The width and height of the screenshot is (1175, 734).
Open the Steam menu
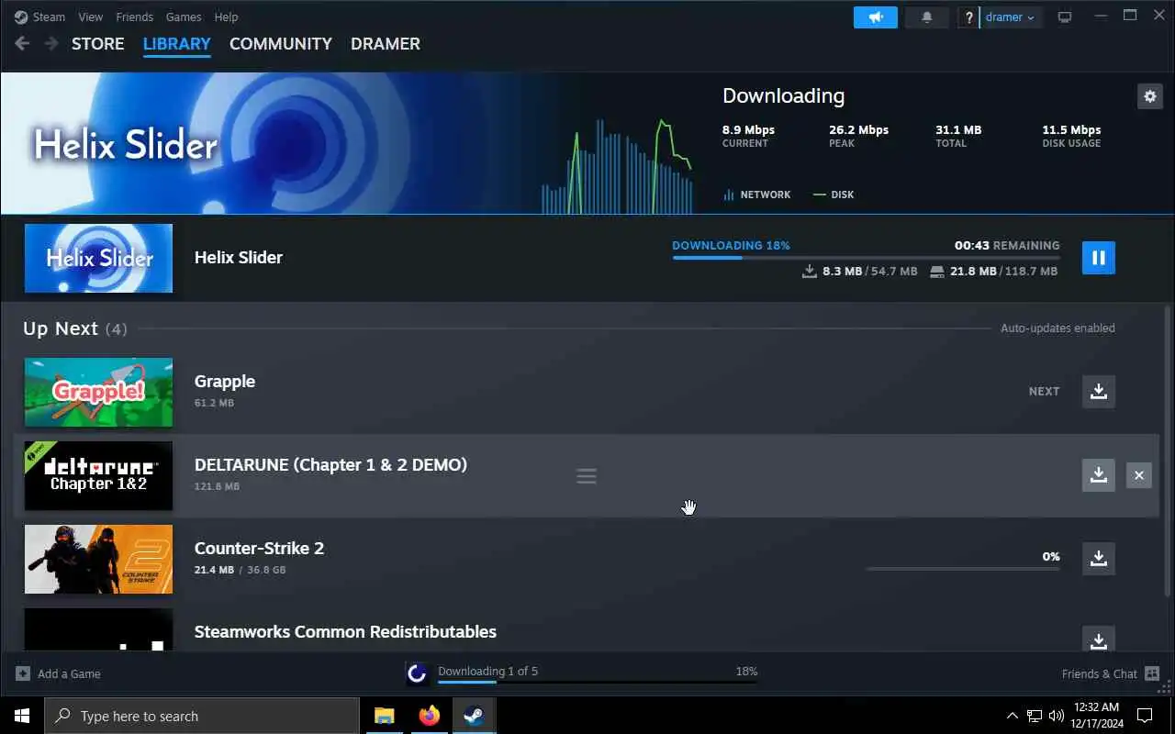(x=40, y=17)
